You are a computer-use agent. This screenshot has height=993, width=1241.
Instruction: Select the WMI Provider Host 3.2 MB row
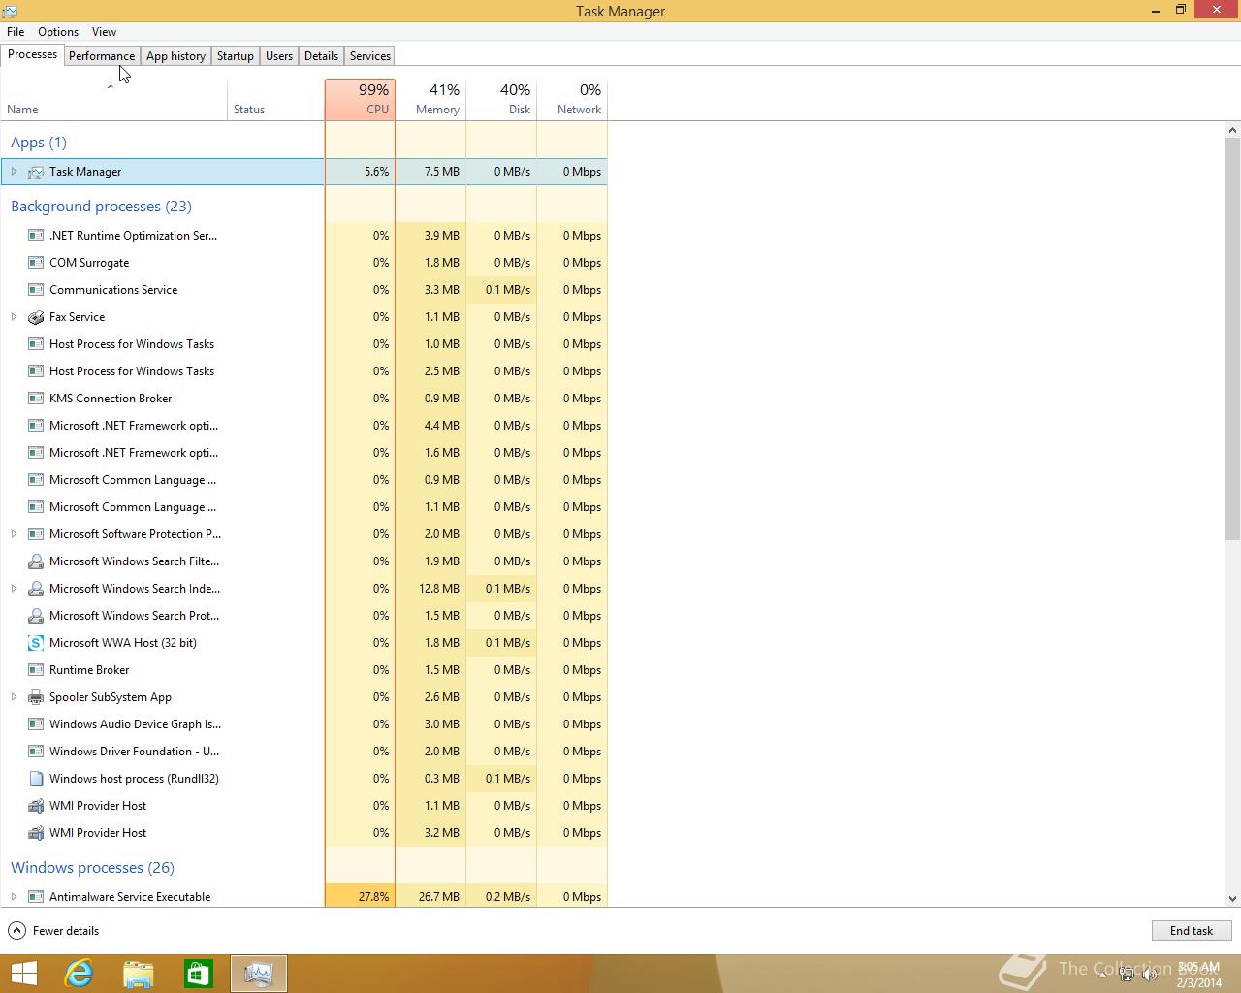[304, 833]
